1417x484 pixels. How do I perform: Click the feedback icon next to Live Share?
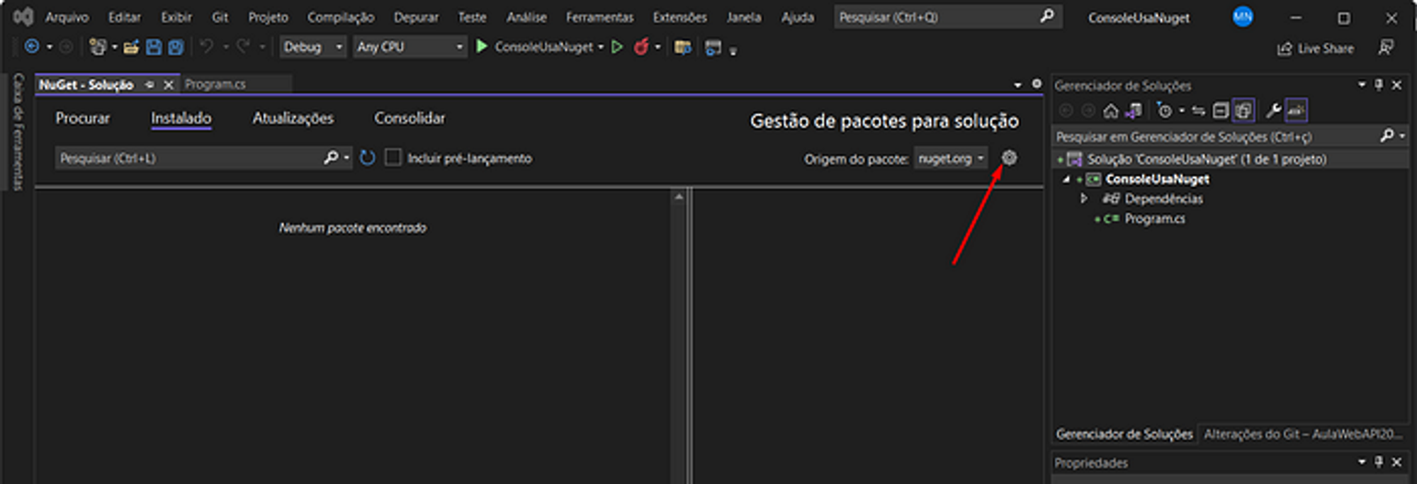point(1386,47)
